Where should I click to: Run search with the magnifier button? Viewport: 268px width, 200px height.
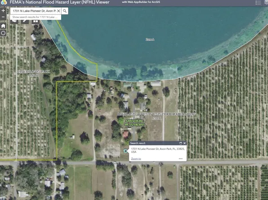tap(65, 11)
